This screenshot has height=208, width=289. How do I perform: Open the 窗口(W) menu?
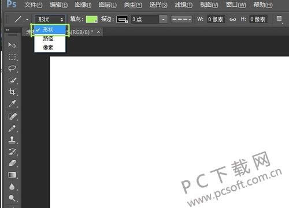click(236, 5)
